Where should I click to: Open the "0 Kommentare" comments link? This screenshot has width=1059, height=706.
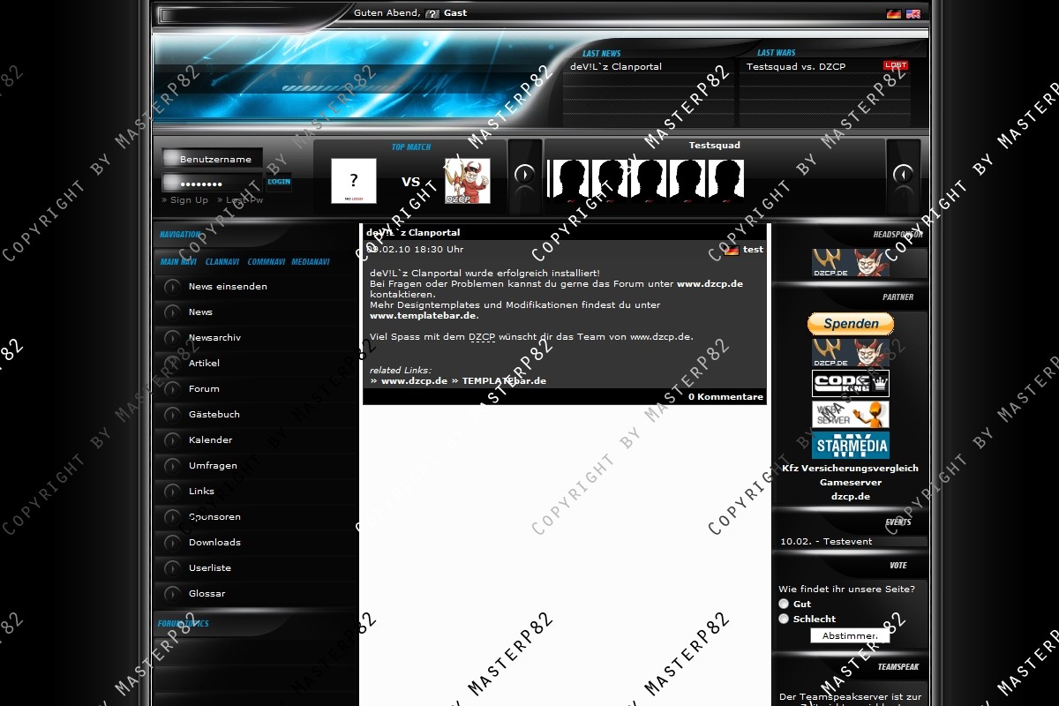(725, 397)
